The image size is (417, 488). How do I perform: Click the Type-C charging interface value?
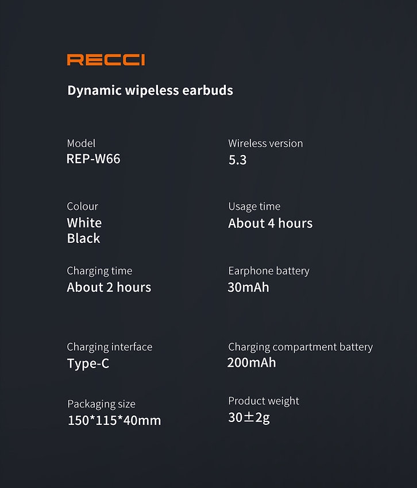88,363
